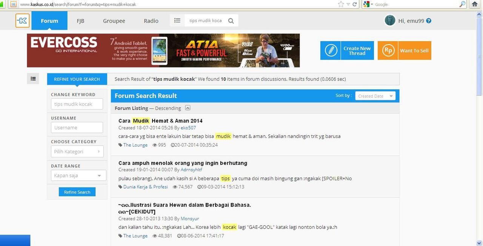The image size is (483, 246).
Task: Click the browser Google search box
Action: (415, 4)
